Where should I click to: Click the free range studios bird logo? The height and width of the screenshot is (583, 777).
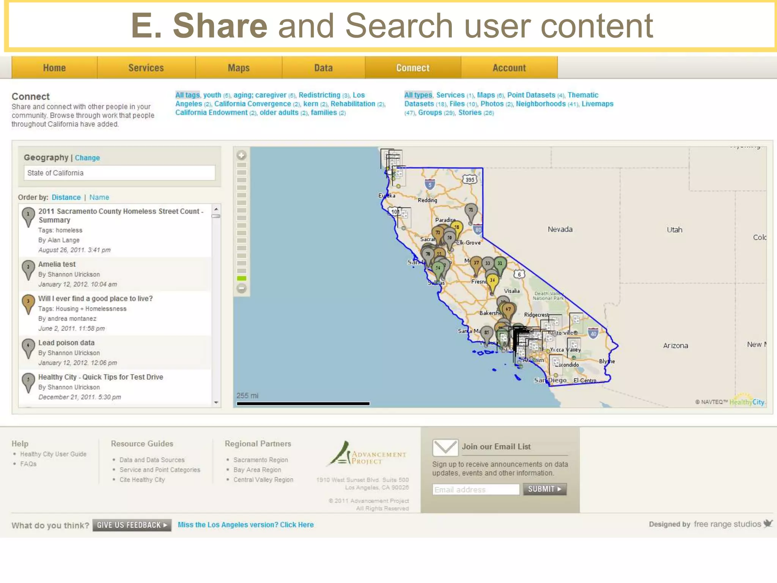point(768,523)
